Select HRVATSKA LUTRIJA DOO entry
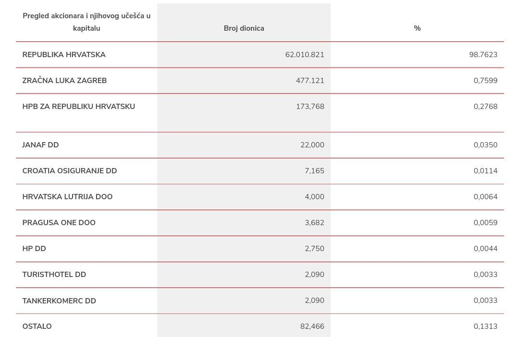 tap(67, 197)
